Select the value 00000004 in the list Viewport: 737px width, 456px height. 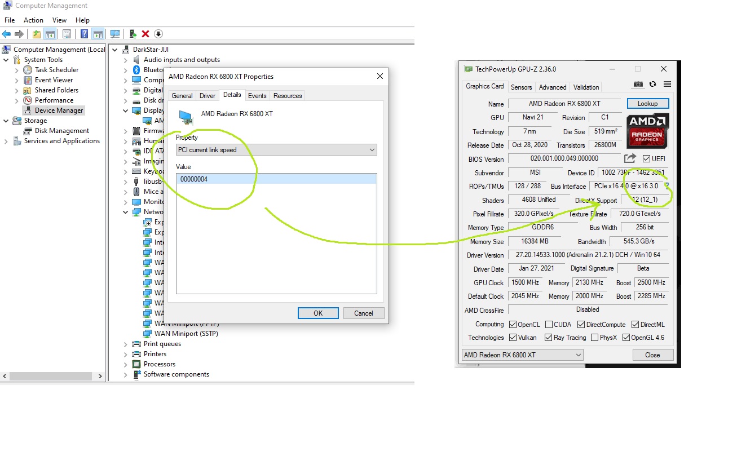click(276, 179)
